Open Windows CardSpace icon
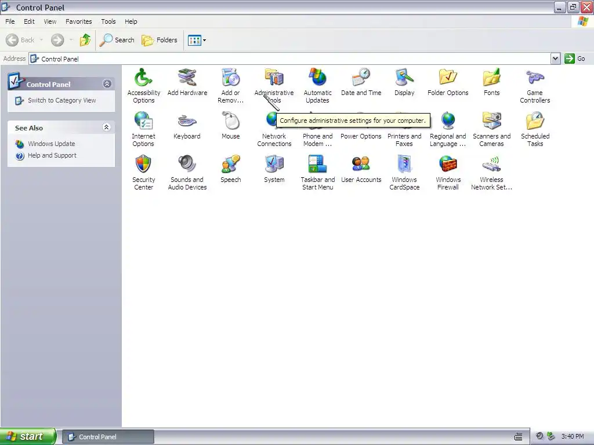 404,173
